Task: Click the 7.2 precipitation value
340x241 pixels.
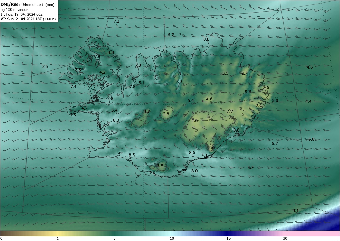Action: [116, 21]
